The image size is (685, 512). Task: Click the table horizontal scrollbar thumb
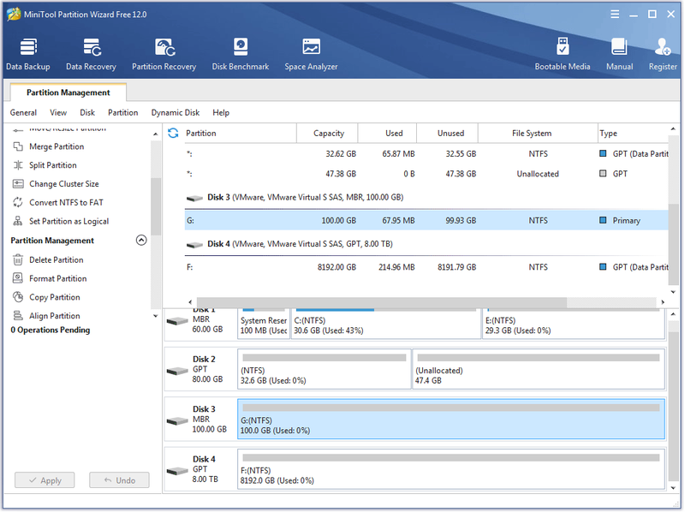coord(382,302)
